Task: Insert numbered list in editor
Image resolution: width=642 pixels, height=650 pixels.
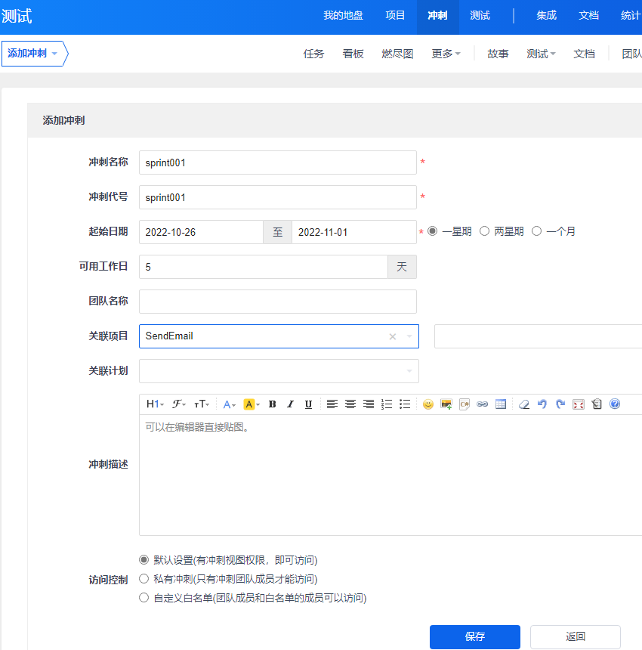Action: 387,404
